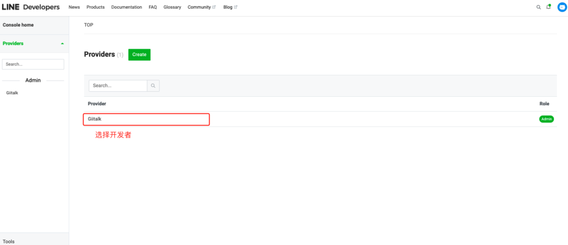Image resolution: width=568 pixels, height=245 pixels.
Task: Focus the Providers table search field
Action: click(118, 86)
